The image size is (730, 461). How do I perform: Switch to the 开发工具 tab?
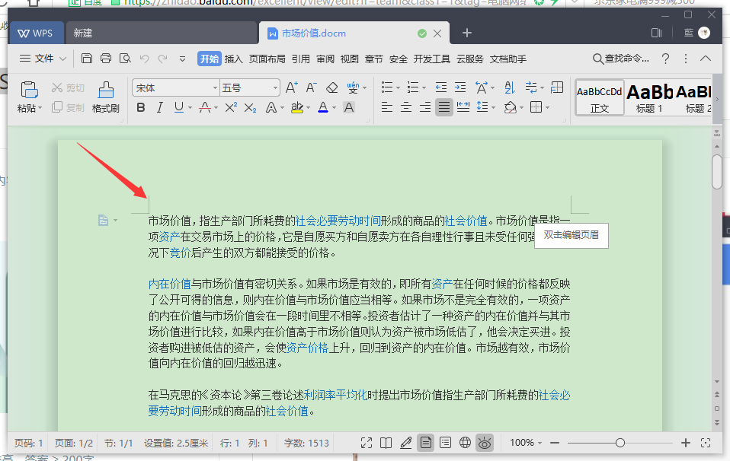click(x=431, y=59)
